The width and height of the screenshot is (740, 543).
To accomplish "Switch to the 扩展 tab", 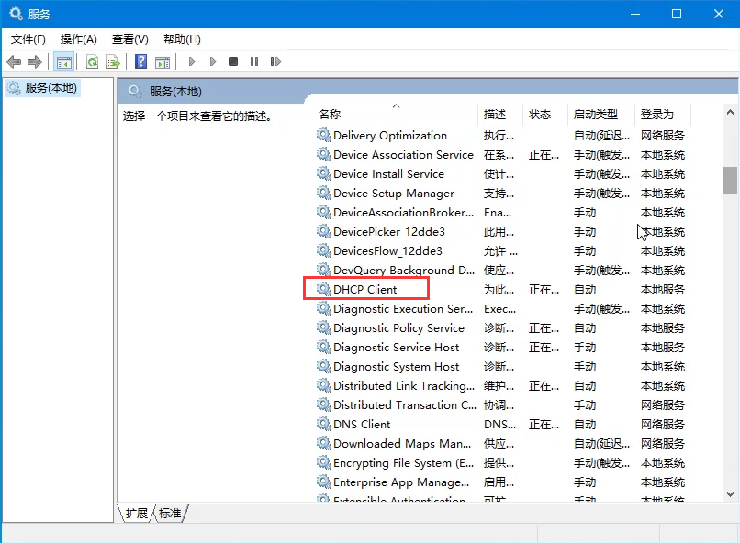I will (x=137, y=513).
